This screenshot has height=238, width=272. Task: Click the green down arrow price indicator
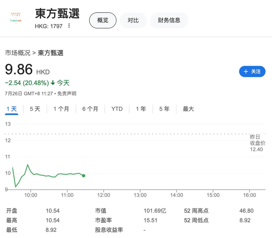click(53, 83)
